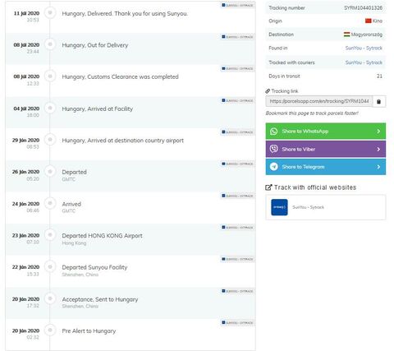Click the timeline marker for 24 Jun Arrived
Screen dimensions: 394x351
coord(50,203)
